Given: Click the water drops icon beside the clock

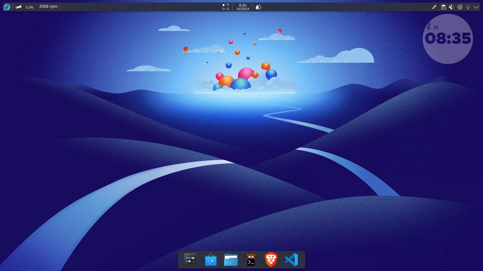Looking at the screenshot, I should (258, 7).
